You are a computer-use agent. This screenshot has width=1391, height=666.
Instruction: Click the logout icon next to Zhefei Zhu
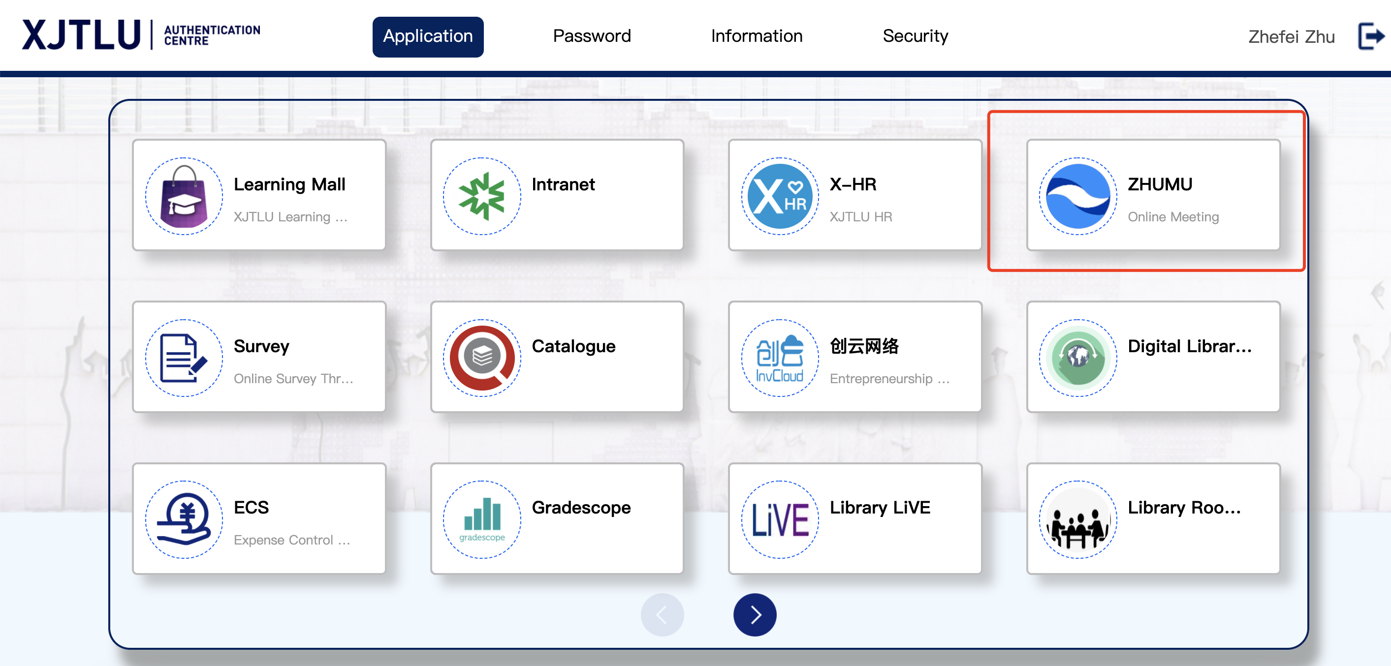click(x=1371, y=36)
